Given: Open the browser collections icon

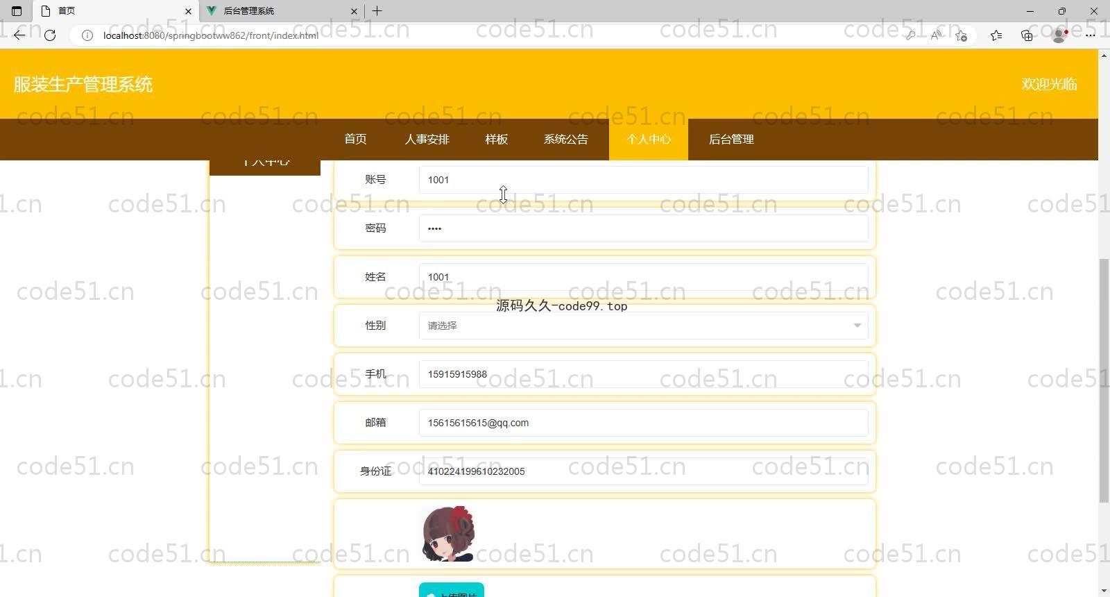Looking at the screenshot, I should 1027,35.
